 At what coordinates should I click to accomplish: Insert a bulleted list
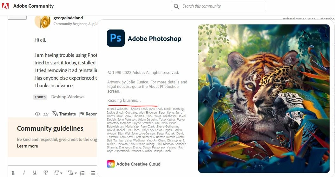coord(93,173)
